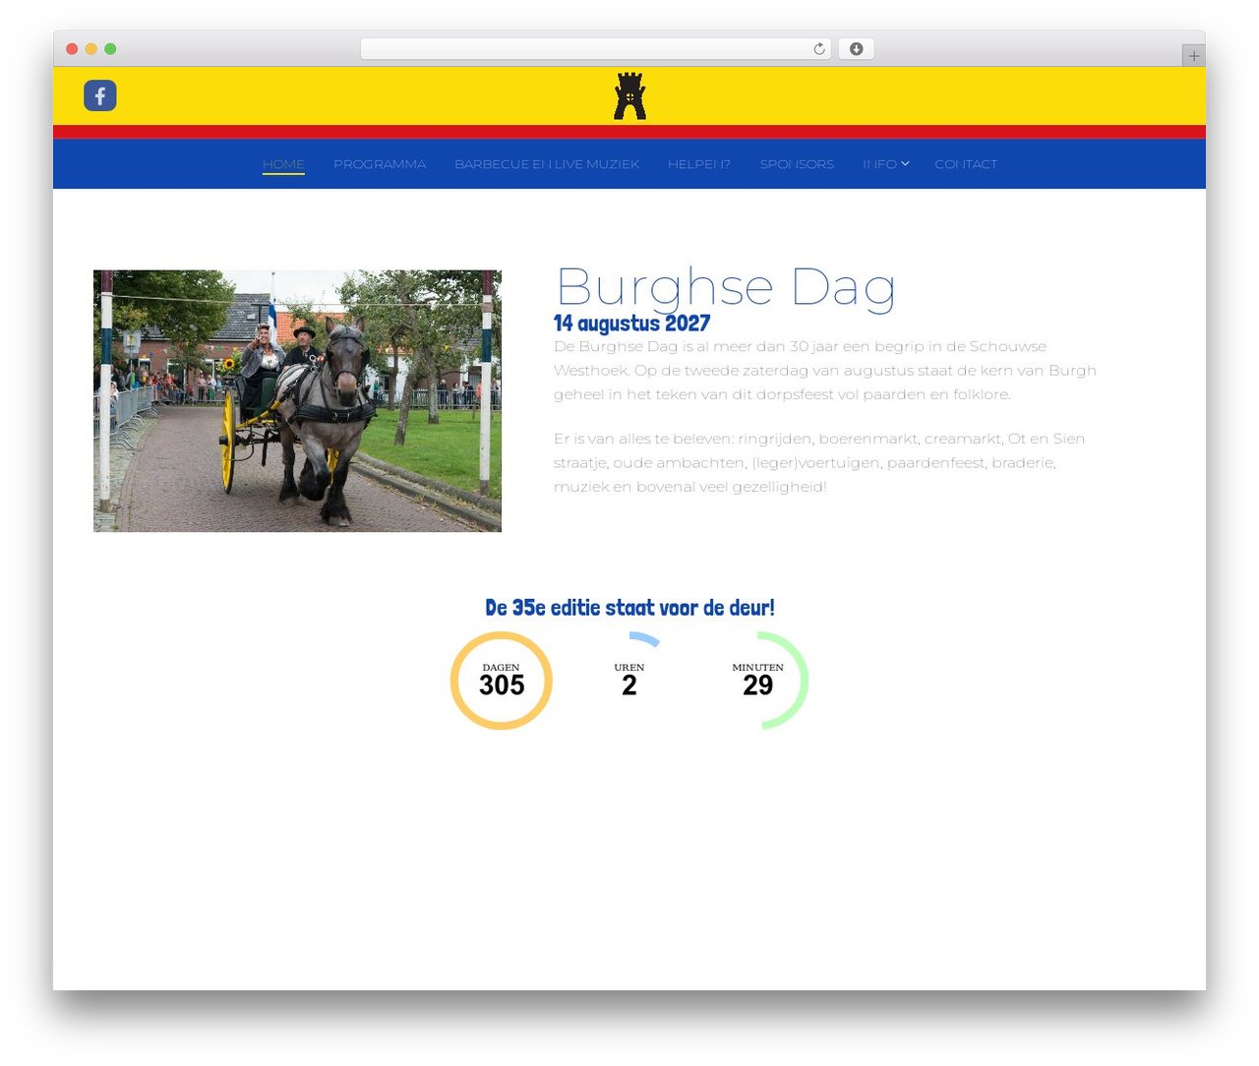Open the horse and carriage photo

(x=297, y=401)
